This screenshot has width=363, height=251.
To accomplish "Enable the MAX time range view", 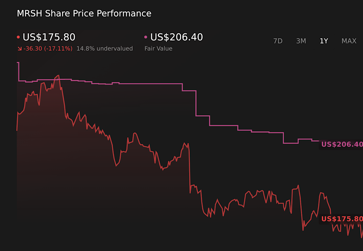I will point(349,41).
